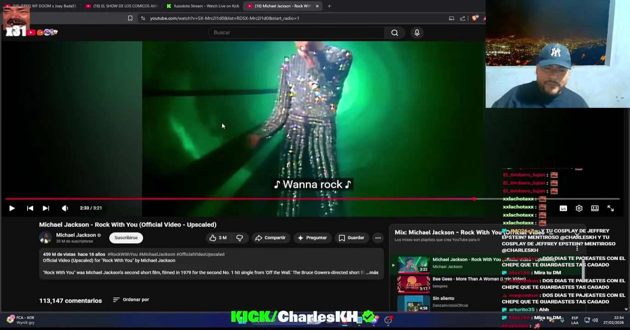630x330 pixels.
Task: Open the Sin aliento video thumbnail
Action: click(x=414, y=303)
